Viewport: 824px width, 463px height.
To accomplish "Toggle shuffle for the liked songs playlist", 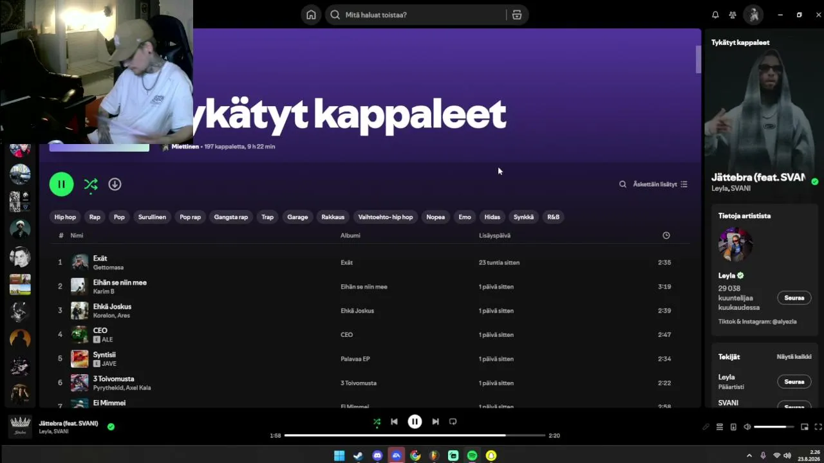I will (x=91, y=185).
